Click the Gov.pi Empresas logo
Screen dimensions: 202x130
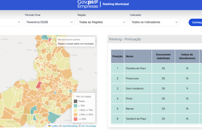click(x=88, y=4)
